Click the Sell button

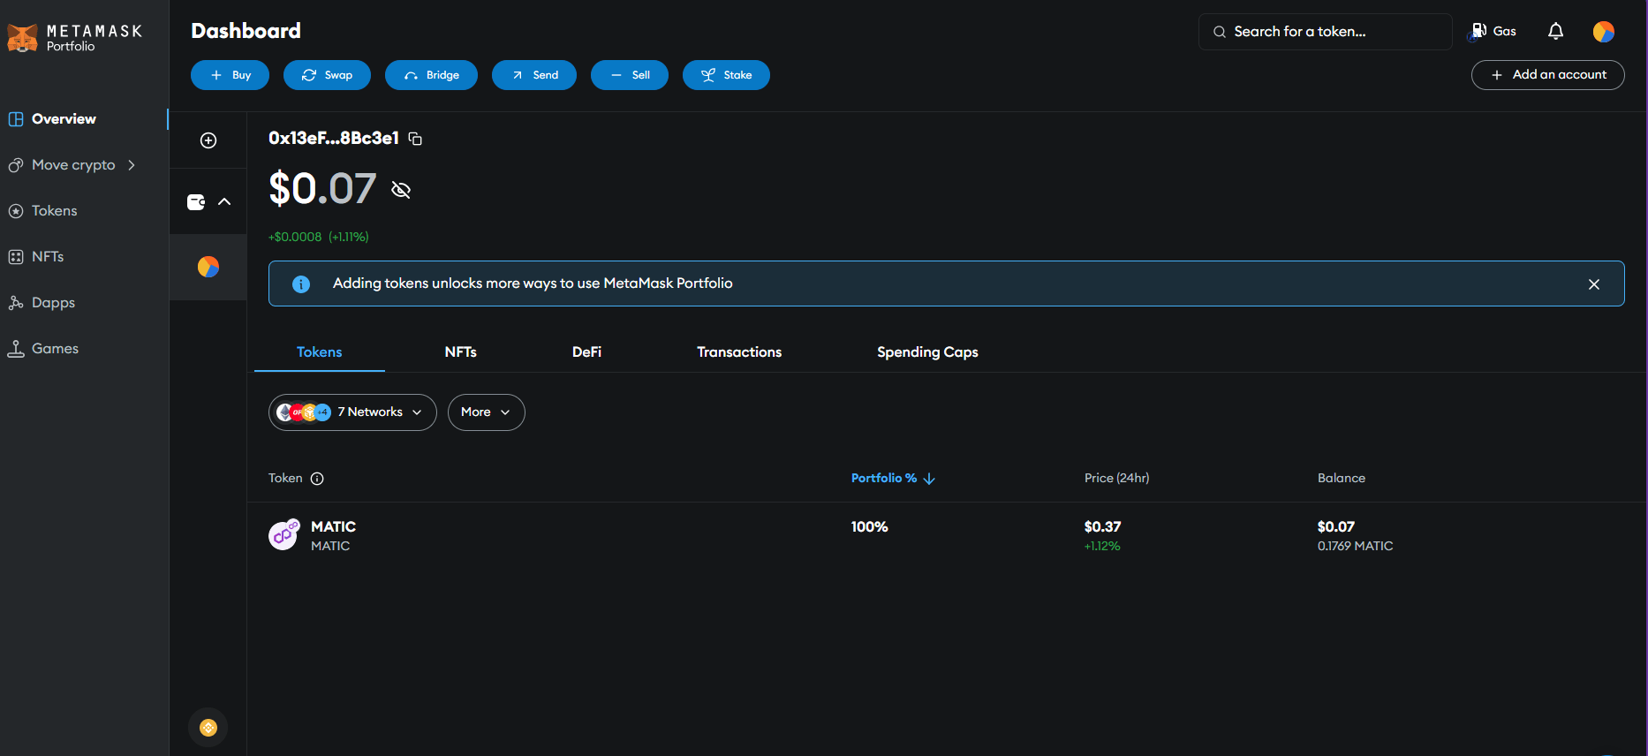pos(630,75)
